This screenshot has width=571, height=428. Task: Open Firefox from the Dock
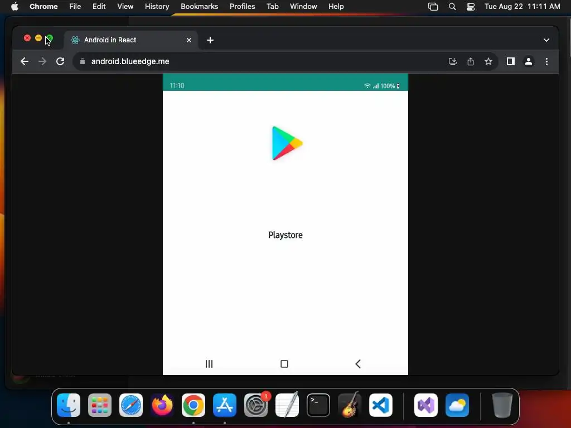162,405
